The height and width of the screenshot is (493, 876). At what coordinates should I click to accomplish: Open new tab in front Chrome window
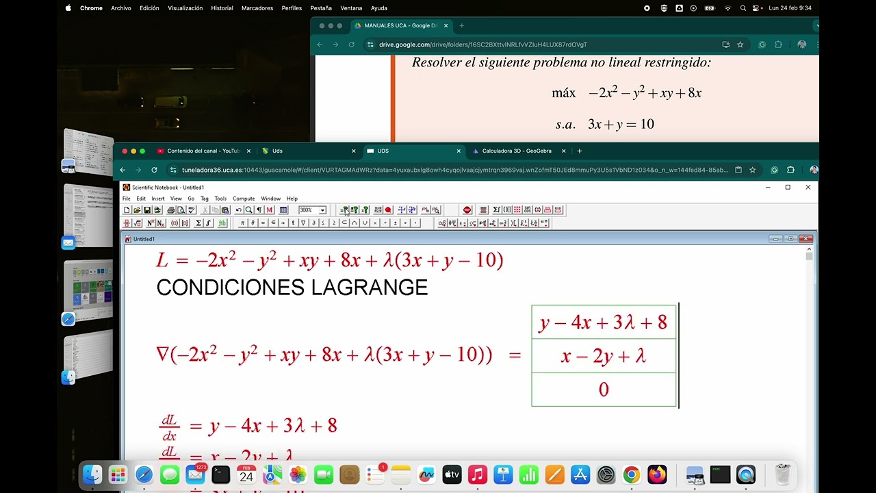coord(580,151)
